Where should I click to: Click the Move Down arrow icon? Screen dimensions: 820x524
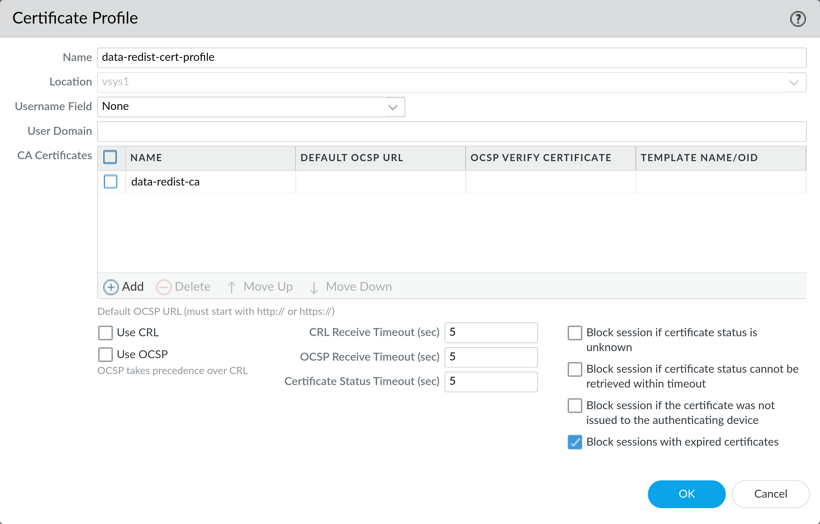coord(314,287)
